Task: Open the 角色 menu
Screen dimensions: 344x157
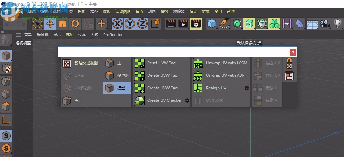Action: click(139, 11)
